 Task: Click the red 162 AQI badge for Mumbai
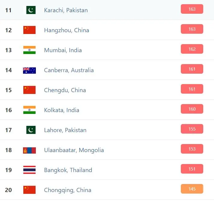[192, 49]
